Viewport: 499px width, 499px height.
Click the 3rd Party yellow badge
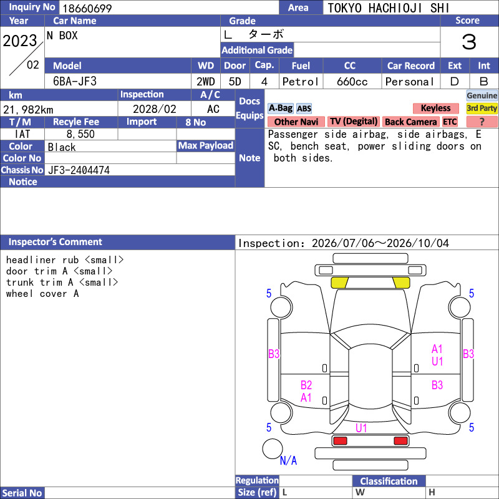tap(482, 108)
